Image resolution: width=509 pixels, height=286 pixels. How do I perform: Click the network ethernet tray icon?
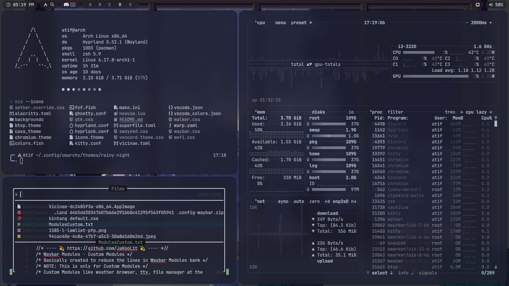point(478,5)
